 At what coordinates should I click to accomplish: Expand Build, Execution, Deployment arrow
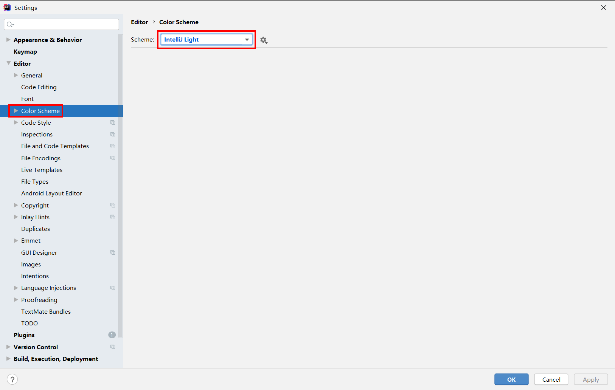pyautogui.click(x=8, y=359)
